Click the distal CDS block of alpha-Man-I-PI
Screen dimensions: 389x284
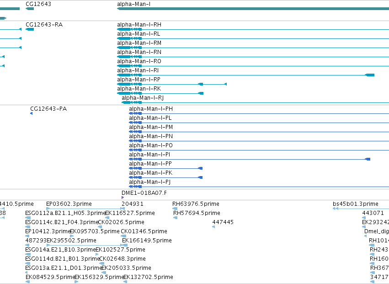[368, 159]
